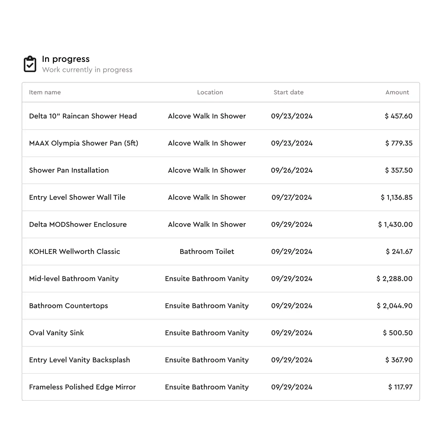Click the clipboard checkmark icon

pos(30,64)
